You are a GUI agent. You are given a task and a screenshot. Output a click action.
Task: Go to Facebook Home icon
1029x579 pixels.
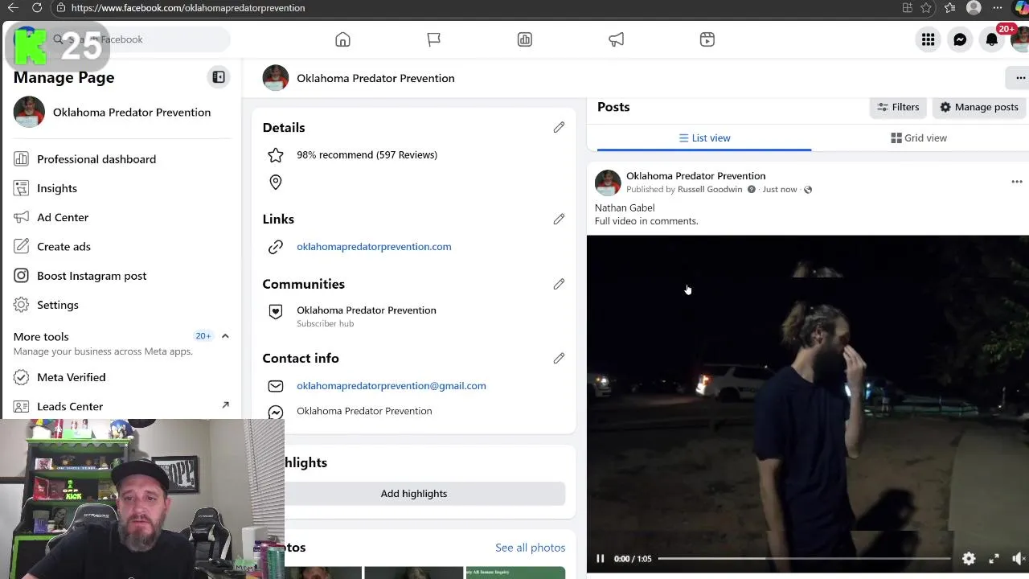click(342, 39)
